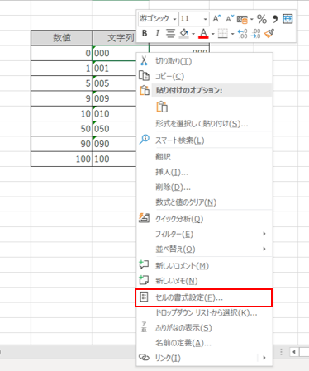Choose 名前の定義(A)...

click(204, 343)
